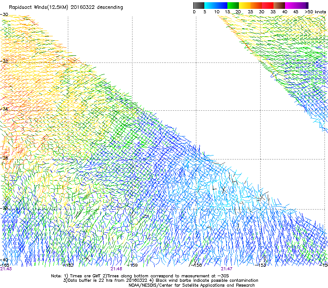Image resolution: width=328 pixels, height=288 pixels.
Task: Click the 'Times are GMT' note line
Action: pyautogui.click(x=140, y=276)
